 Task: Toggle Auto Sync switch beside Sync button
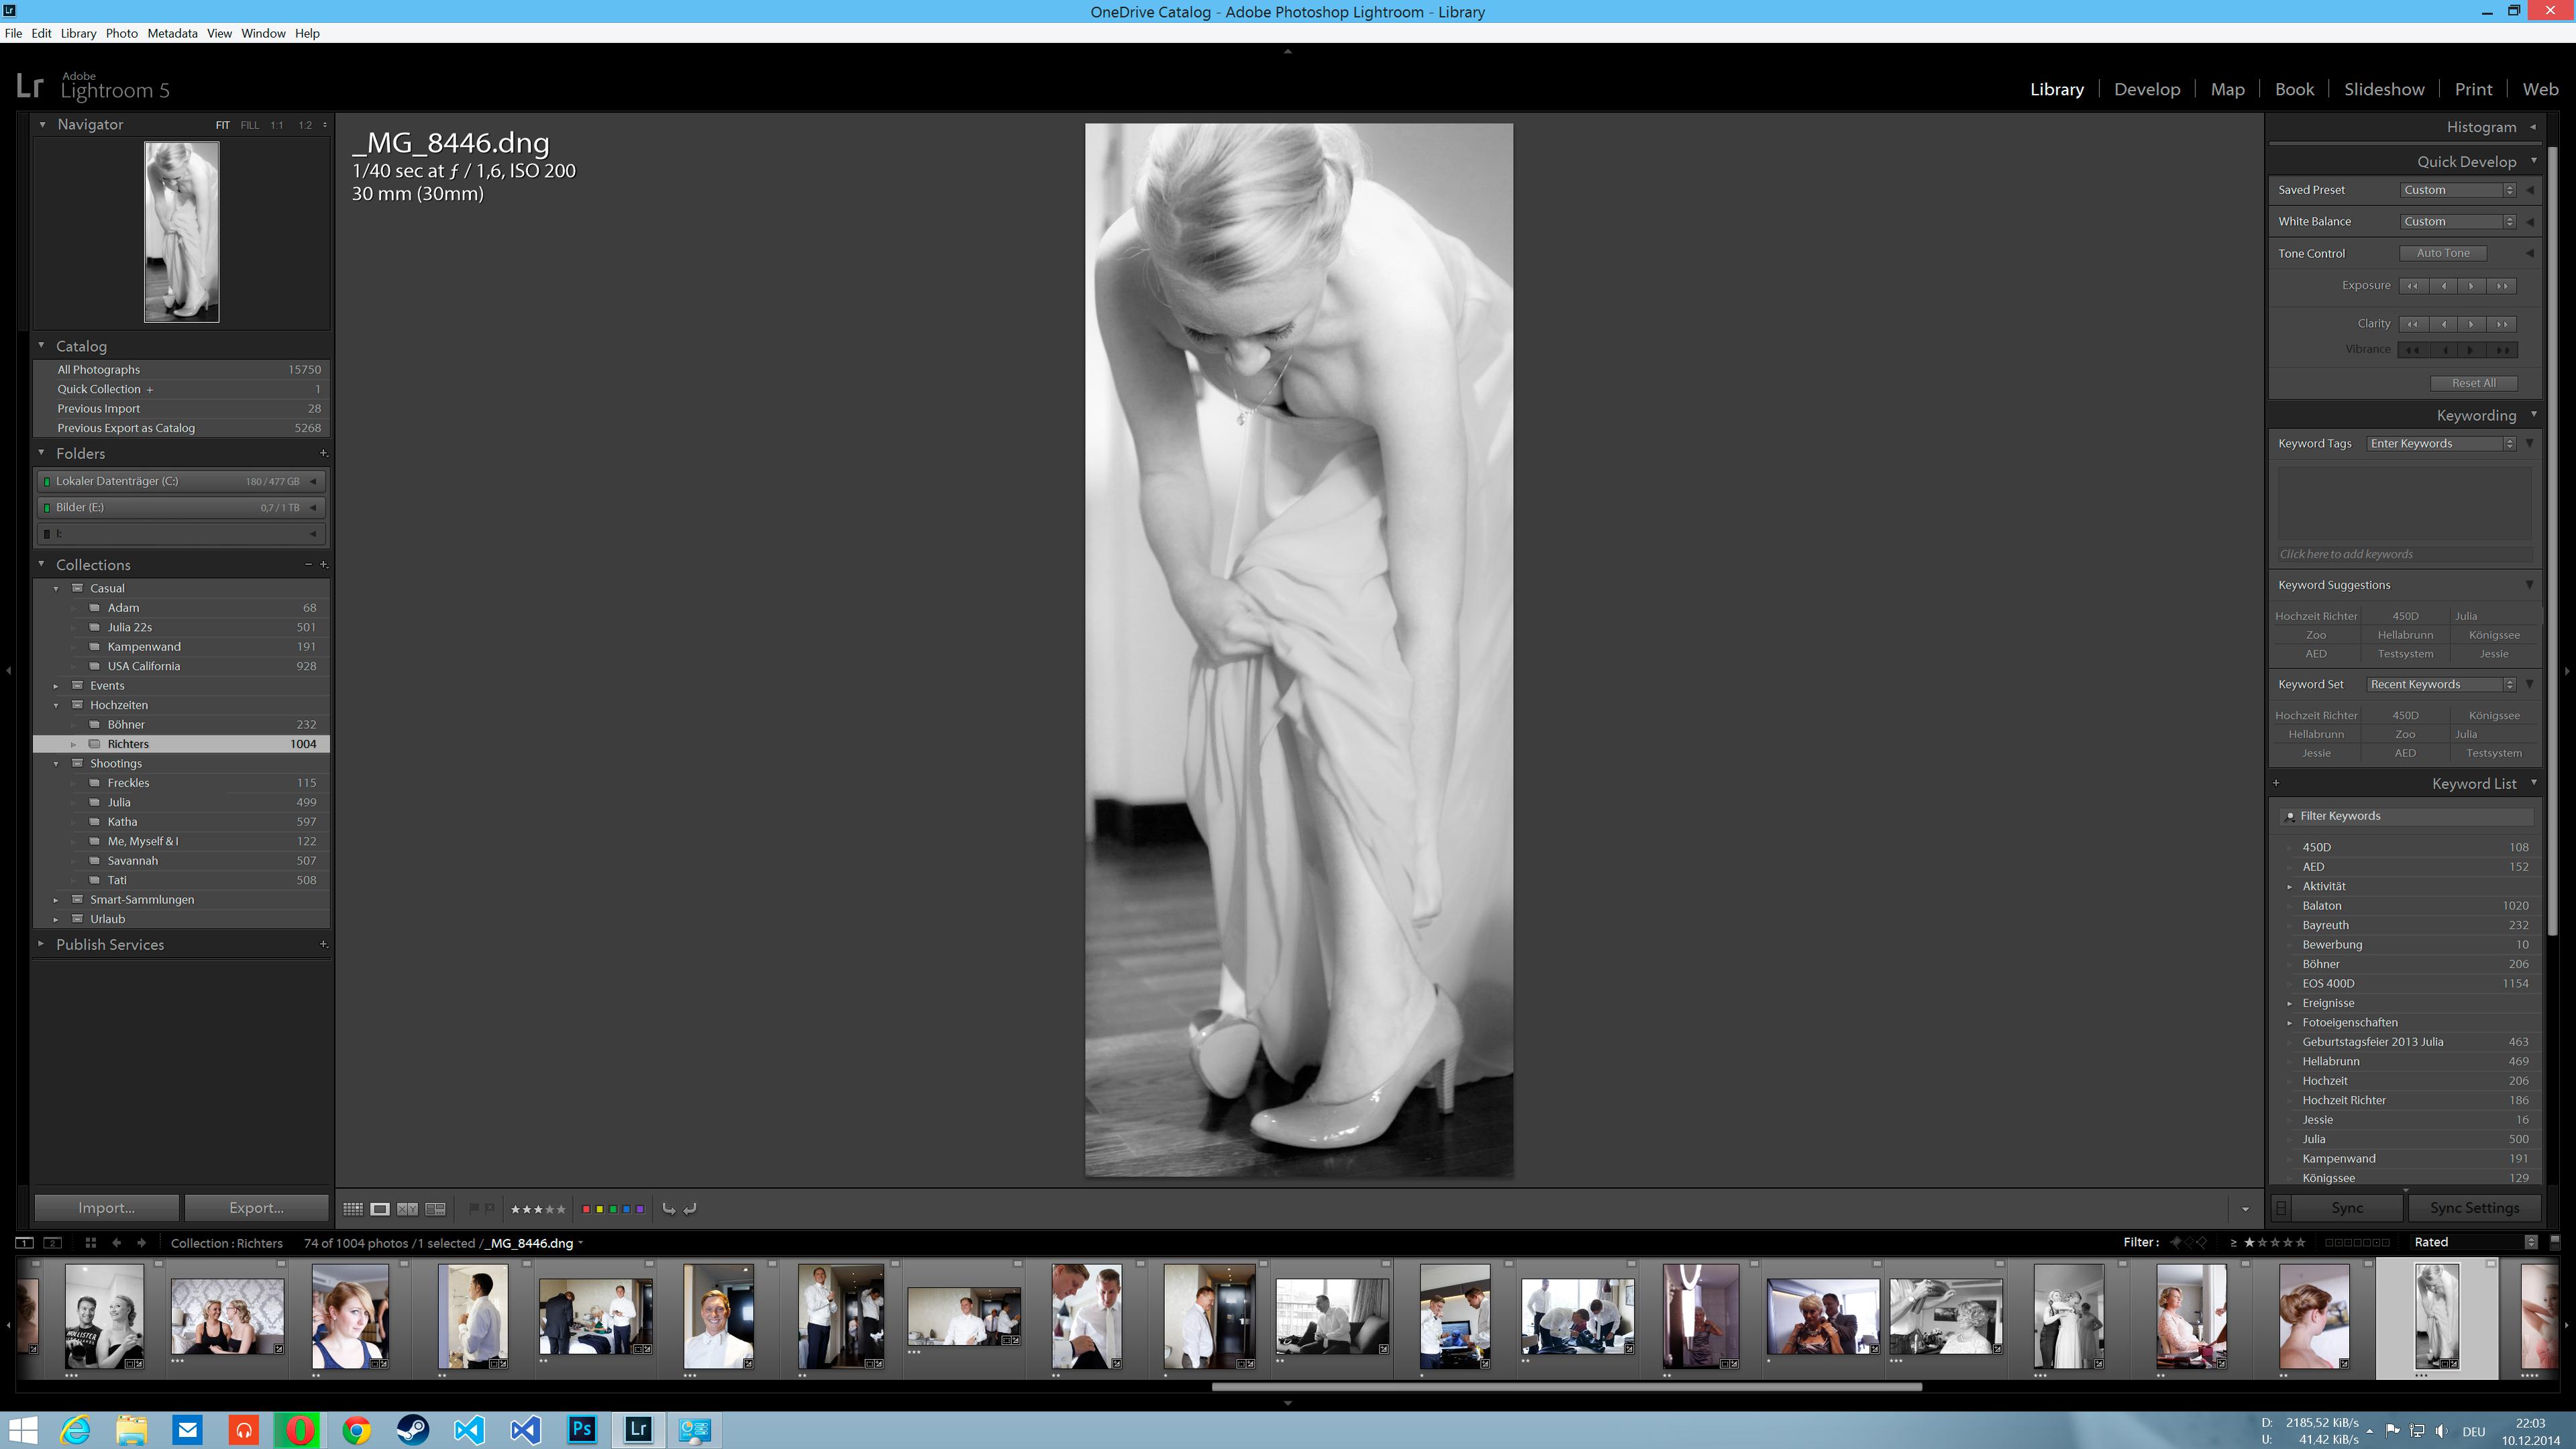pyautogui.click(x=2281, y=1208)
